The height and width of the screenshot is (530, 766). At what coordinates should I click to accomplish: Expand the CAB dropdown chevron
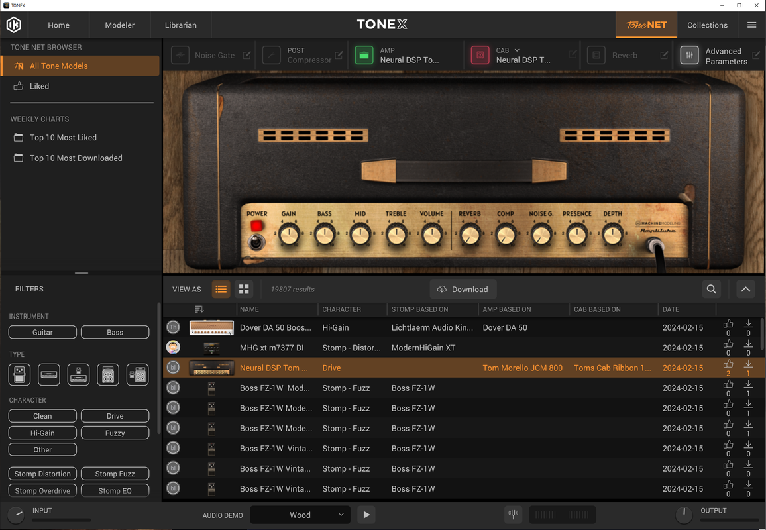pyautogui.click(x=517, y=50)
